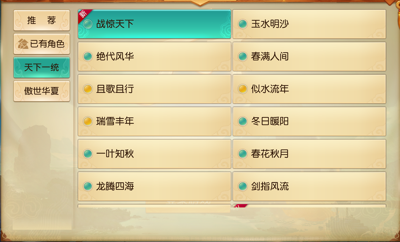Switch to the 已有角色 tab
The width and height of the screenshot is (400, 242).
tap(42, 44)
